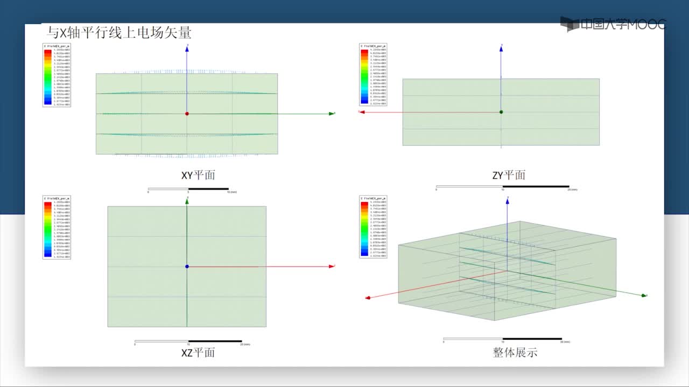Click the E Field color legend beside ZY plot

pos(373,74)
